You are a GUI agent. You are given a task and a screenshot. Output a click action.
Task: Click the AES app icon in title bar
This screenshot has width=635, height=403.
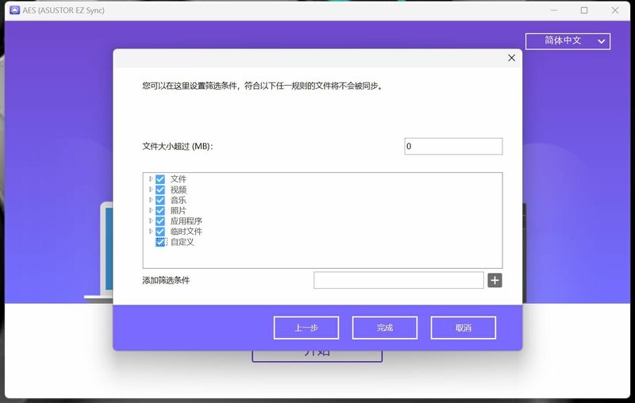point(14,10)
